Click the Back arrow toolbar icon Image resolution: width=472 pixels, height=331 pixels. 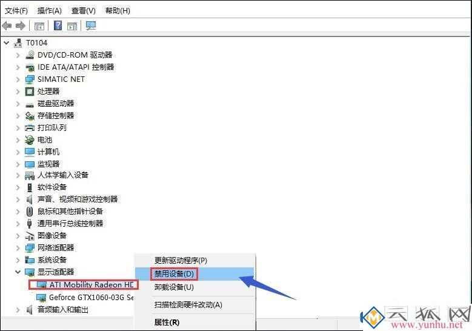[7, 25]
